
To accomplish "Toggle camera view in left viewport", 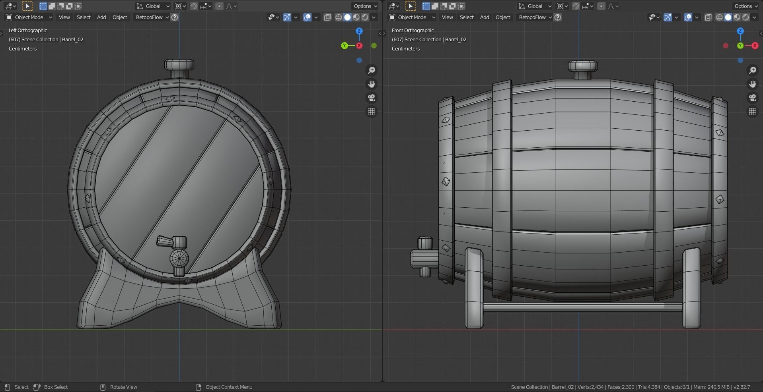I will tap(372, 98).
